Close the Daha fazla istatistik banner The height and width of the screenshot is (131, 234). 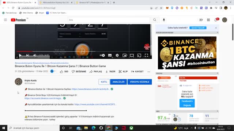(216, 28)
